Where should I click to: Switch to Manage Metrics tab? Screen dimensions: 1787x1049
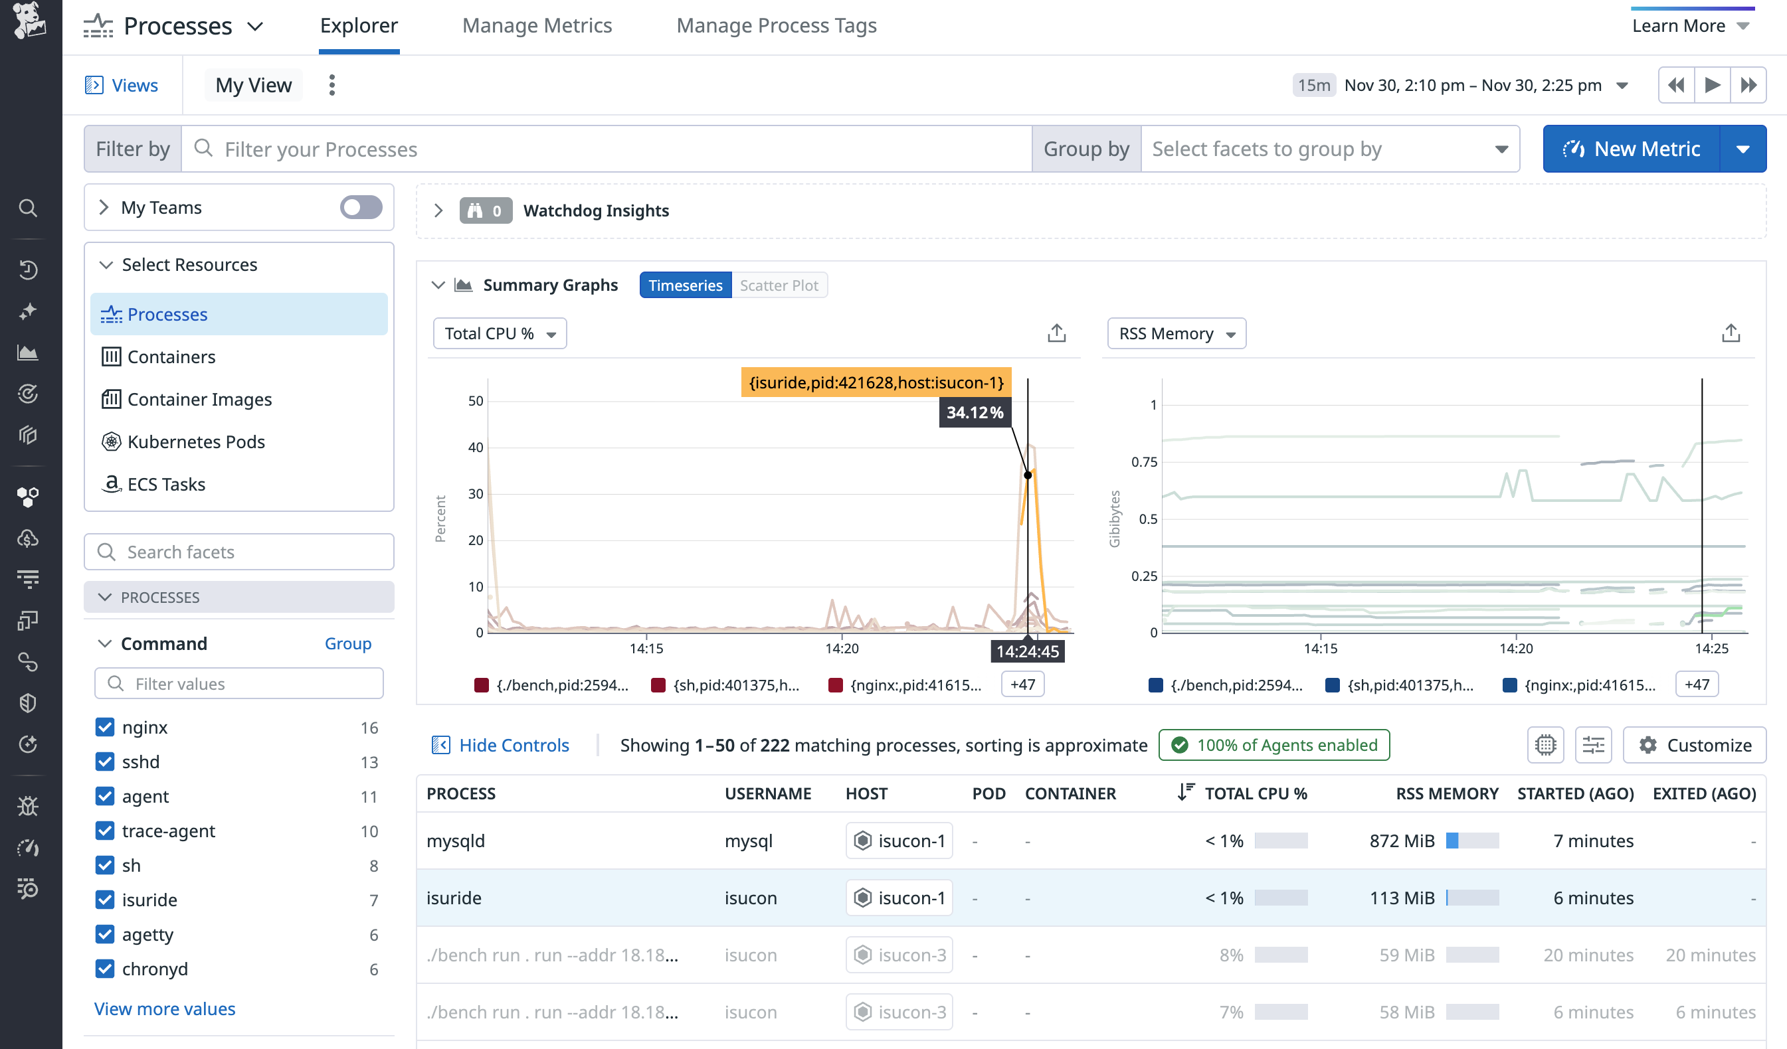pos(537,25)
